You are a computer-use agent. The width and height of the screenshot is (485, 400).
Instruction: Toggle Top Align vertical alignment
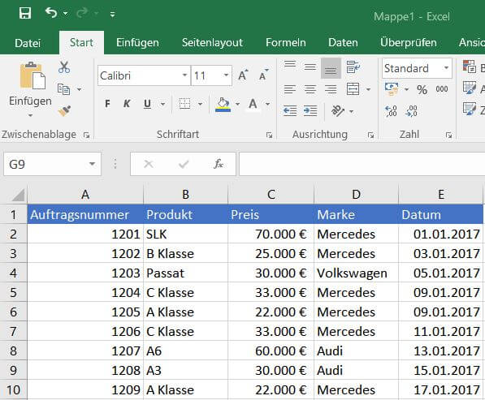(x=290, y=65)
